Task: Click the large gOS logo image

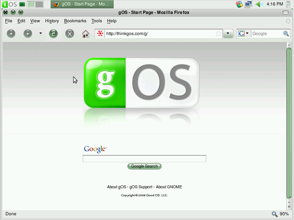Action: [x=142, y=83]
